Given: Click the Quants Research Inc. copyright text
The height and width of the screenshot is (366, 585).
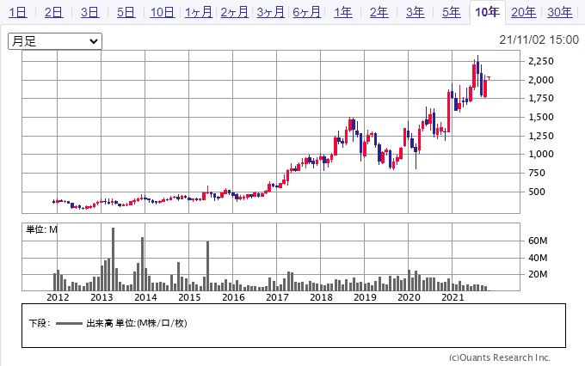Looking at the screenshot, I should click(x=500, y=357).
